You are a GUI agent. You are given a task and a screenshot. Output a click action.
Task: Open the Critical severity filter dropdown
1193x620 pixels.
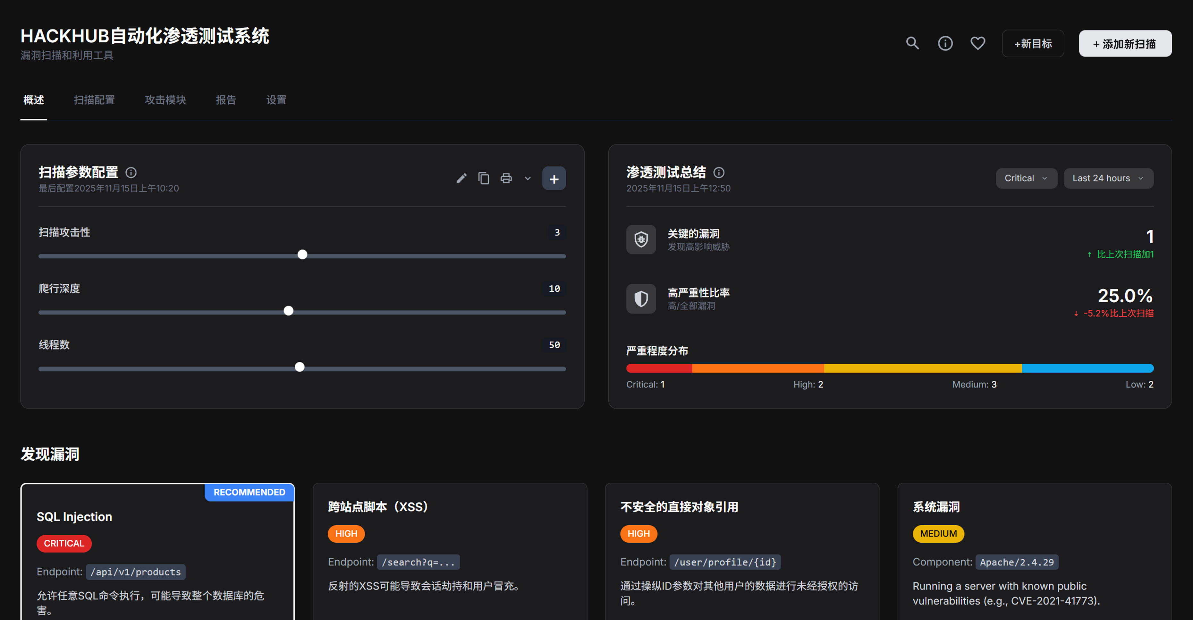[1026, 178]
